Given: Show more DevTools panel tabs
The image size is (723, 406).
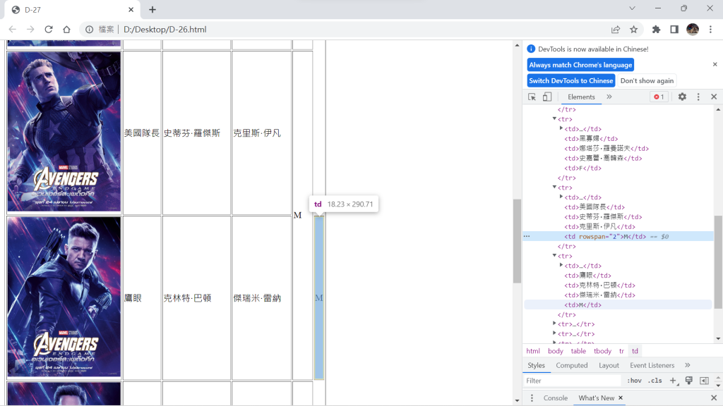Looking at the screenshot, I should pyautogui.click(x=609, y=97).
